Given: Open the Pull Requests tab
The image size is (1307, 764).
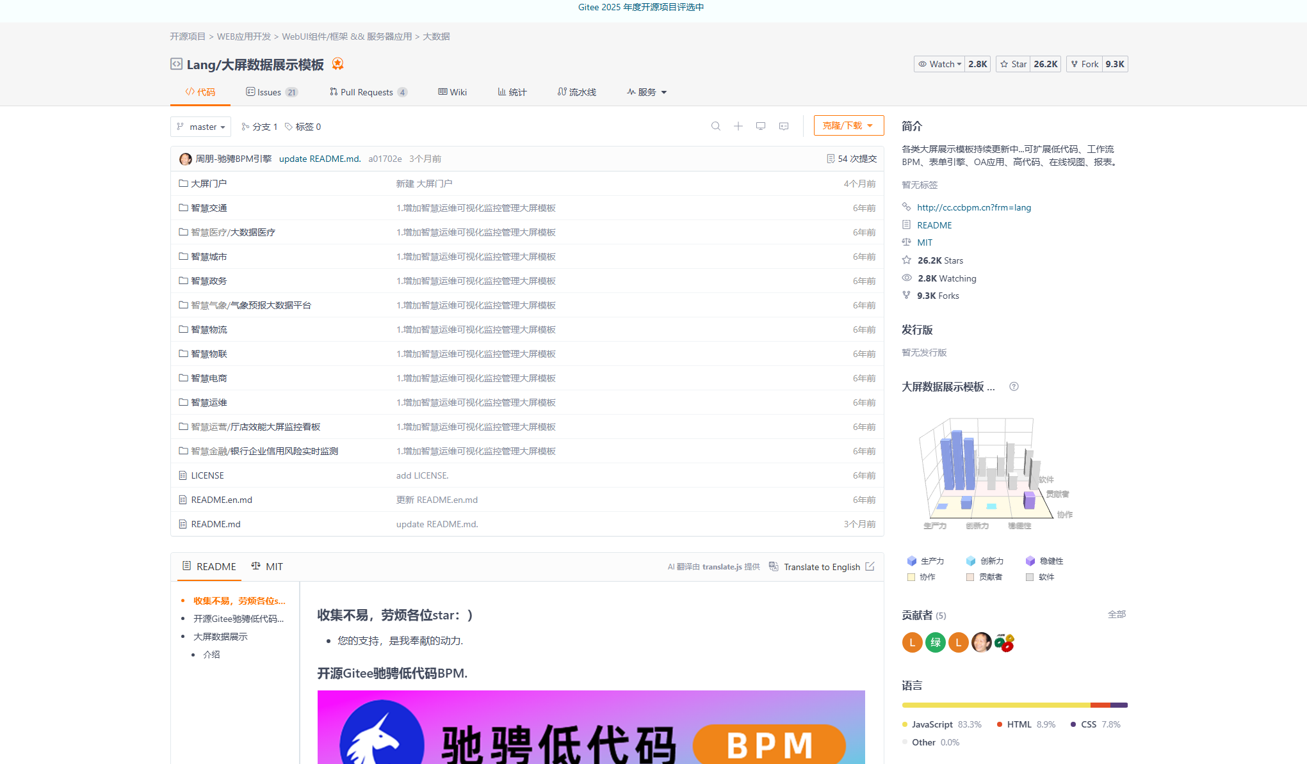Looking at the screenshot, I should click(x=368, y=92).
